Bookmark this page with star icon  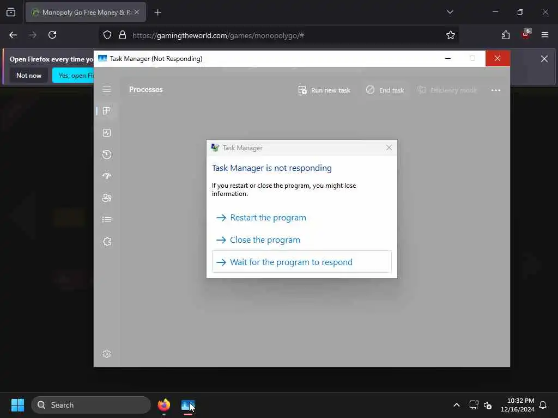pyautogui.click(x=451, y=35)
